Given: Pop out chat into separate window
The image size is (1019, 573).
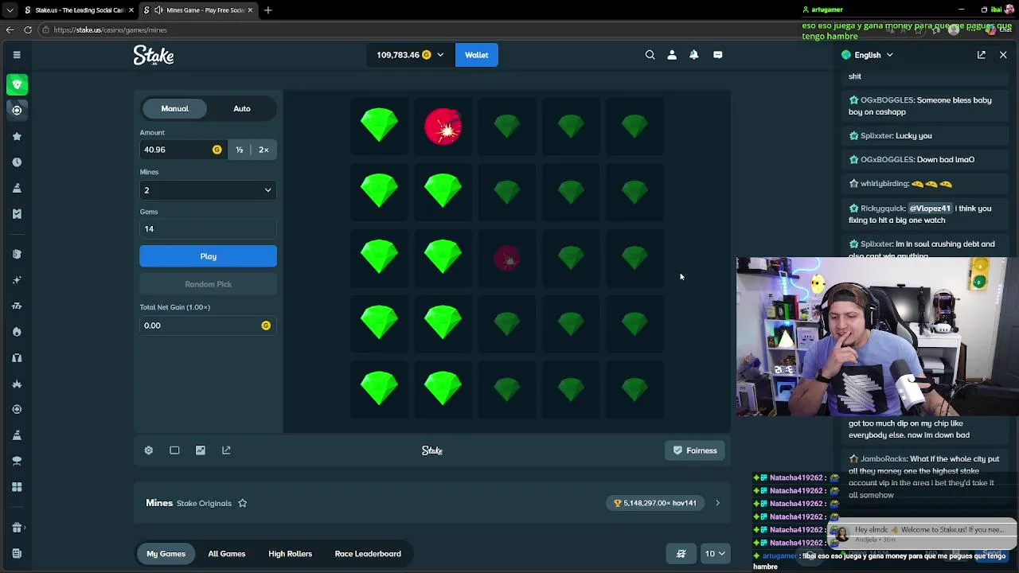Looking at the screenshot, I should (982, 55).
